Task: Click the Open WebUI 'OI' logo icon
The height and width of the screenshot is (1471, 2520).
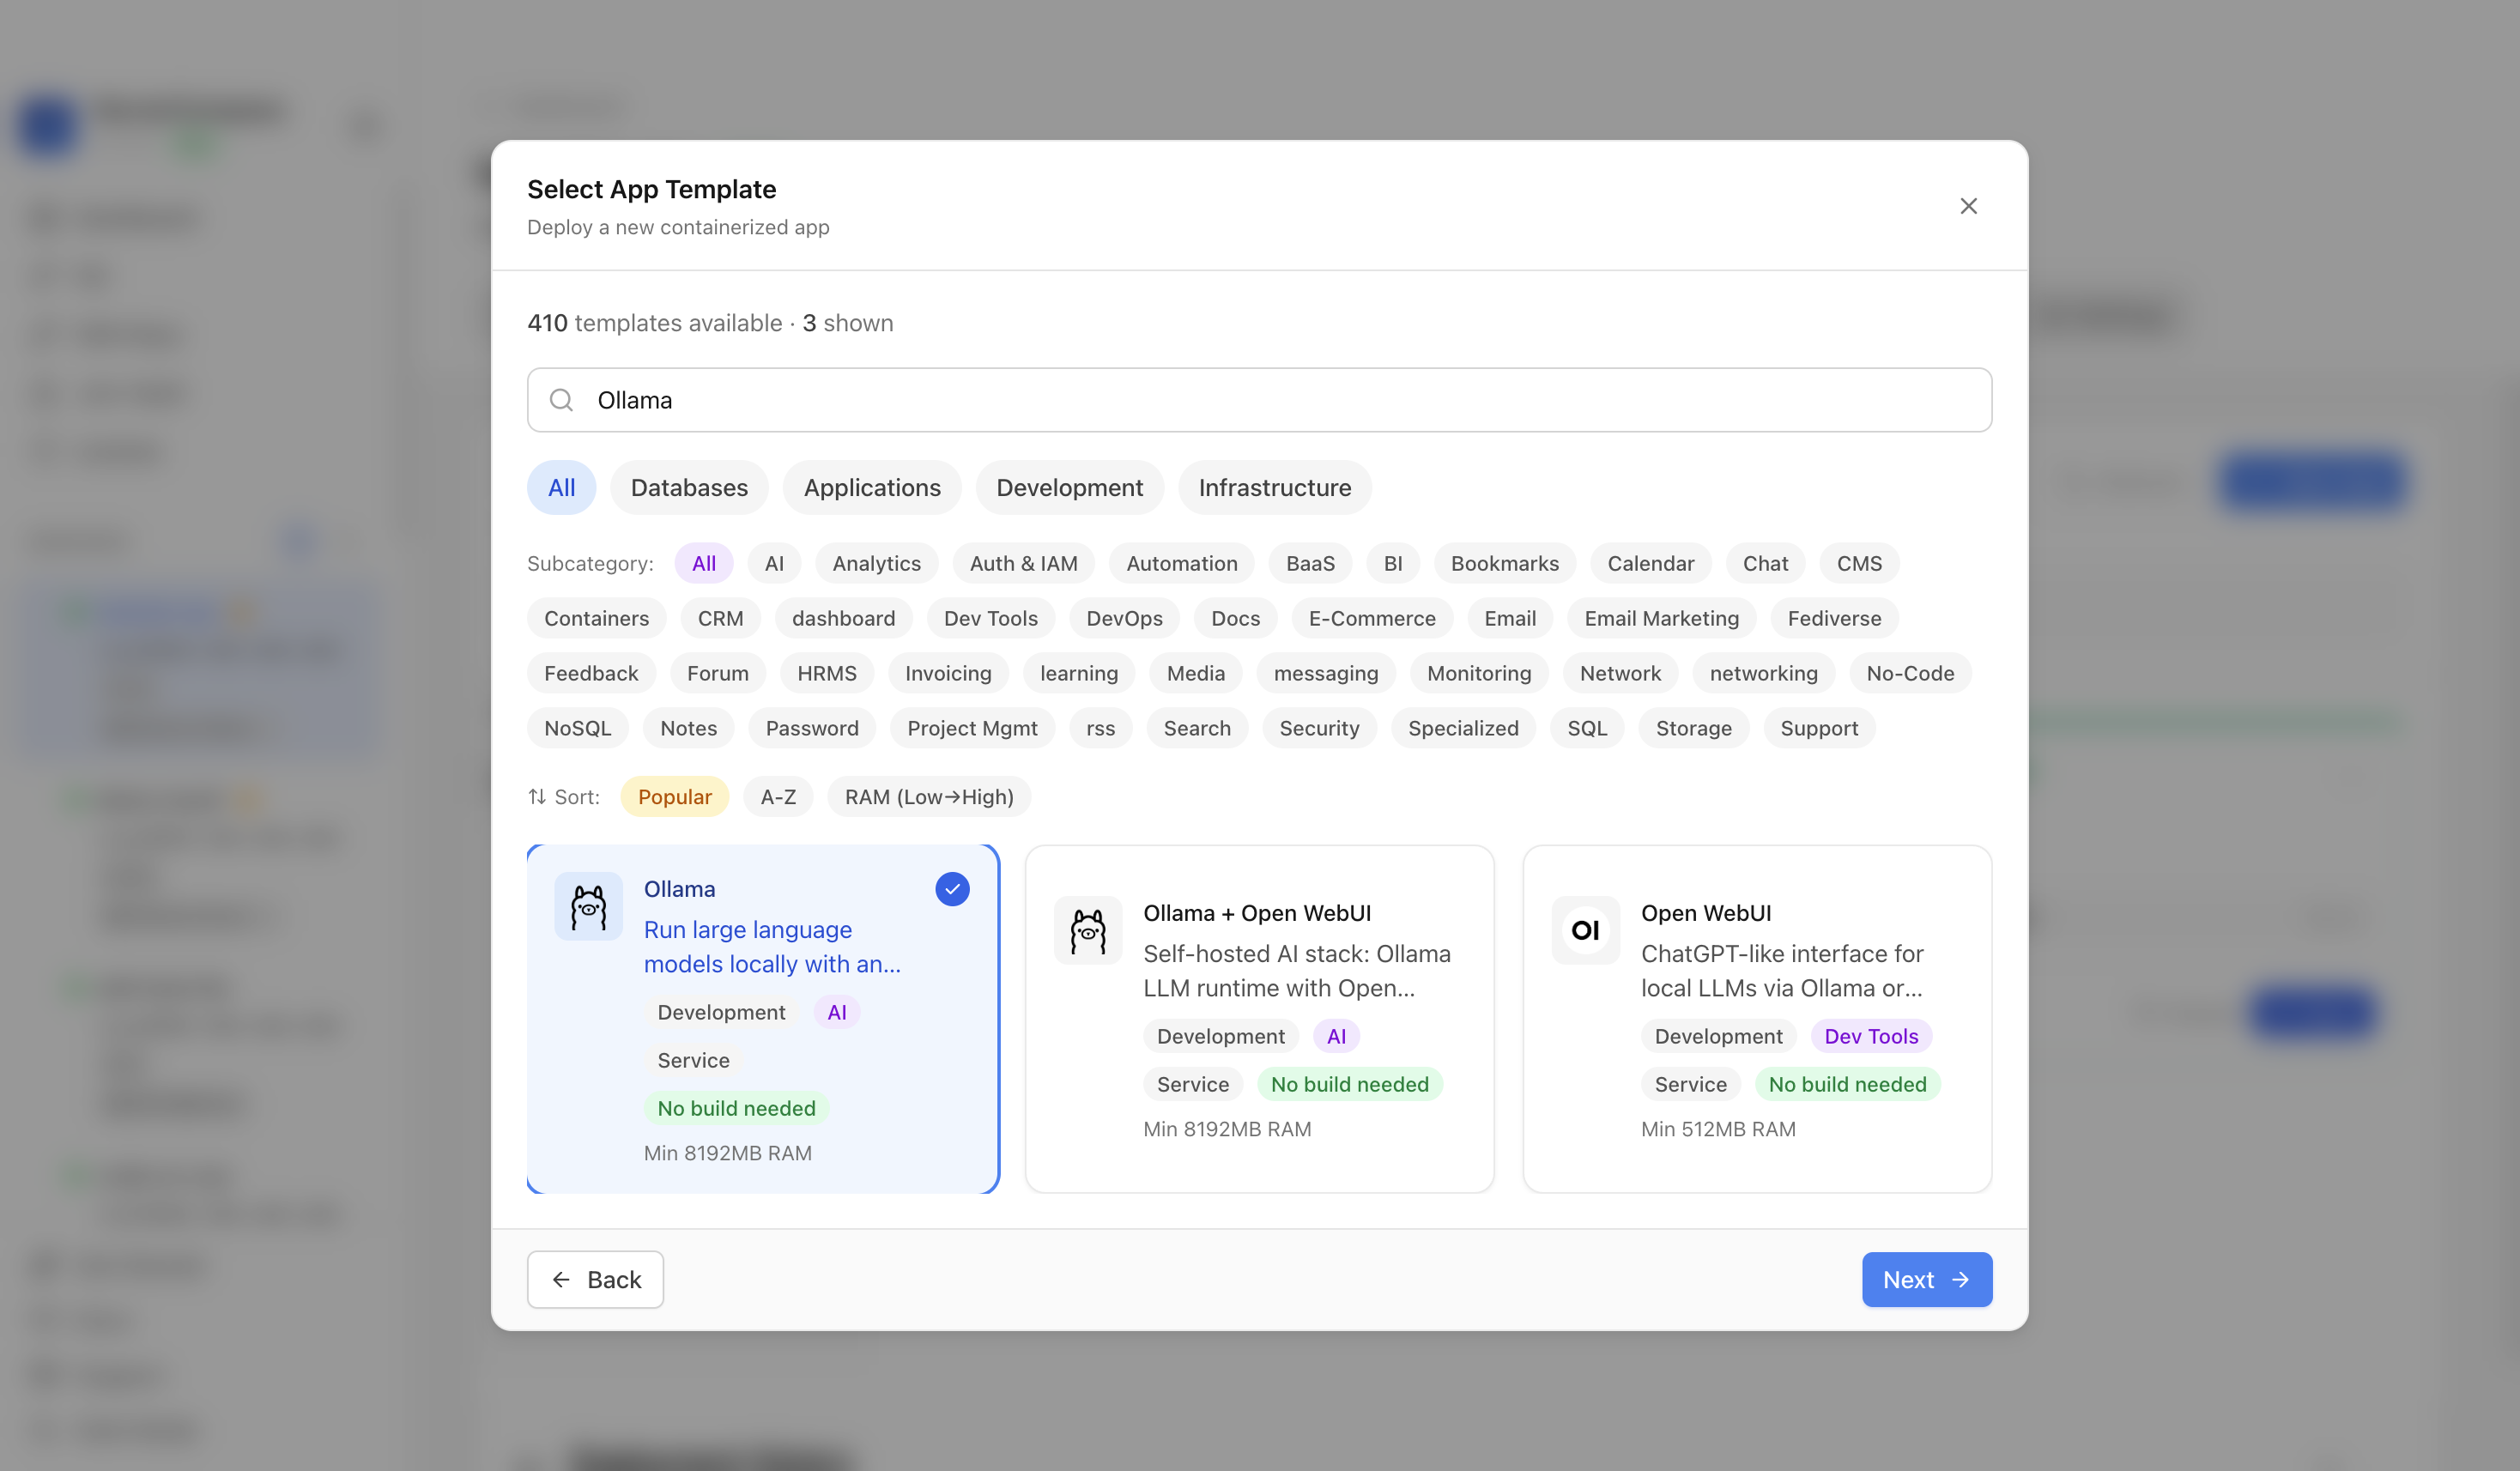Action: point(1586,930)
